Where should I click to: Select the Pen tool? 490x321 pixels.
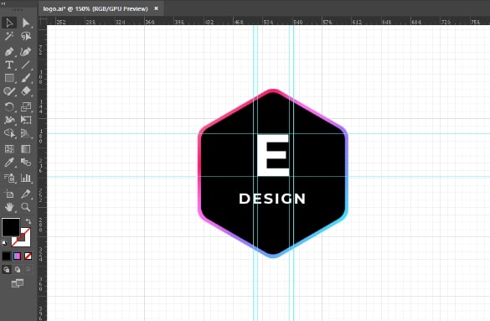tap(9, 52)
